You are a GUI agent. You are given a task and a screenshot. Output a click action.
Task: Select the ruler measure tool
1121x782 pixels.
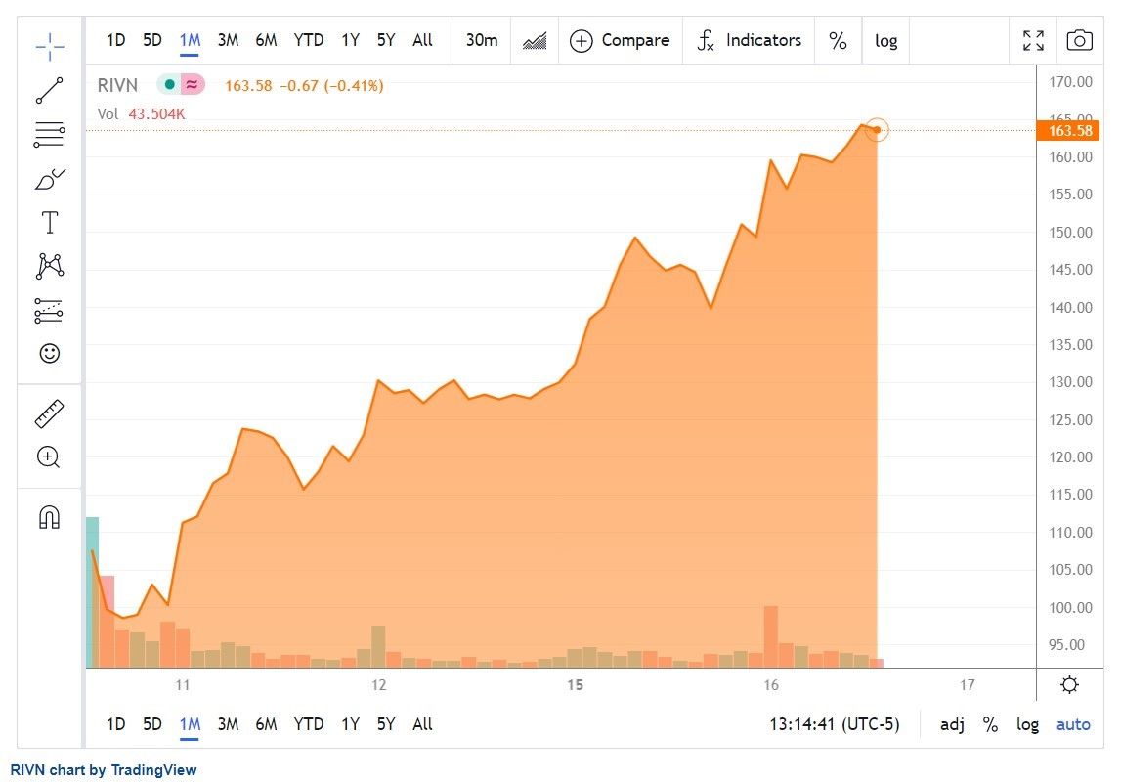pos(49,413)
